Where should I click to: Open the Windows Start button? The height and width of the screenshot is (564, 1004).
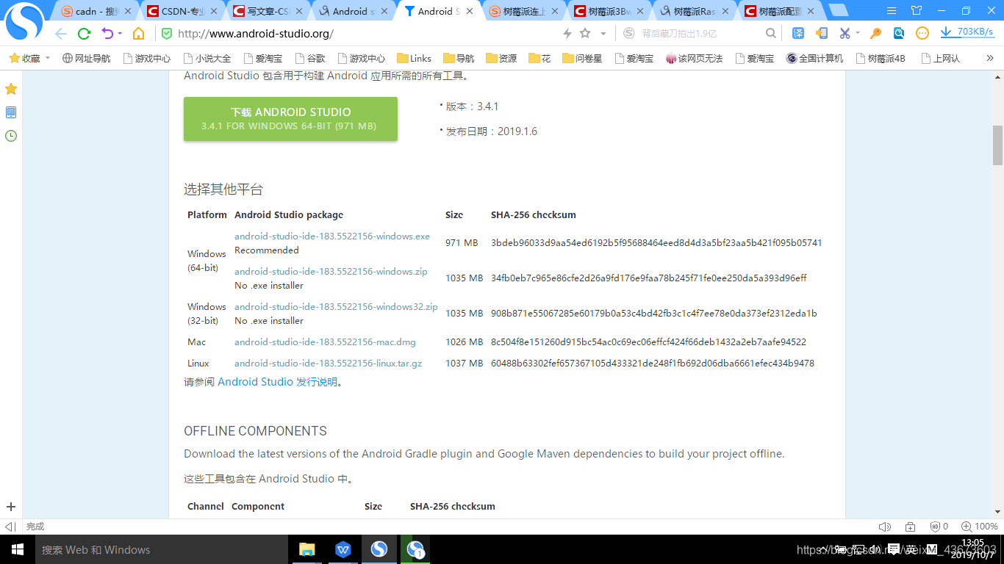point(18,549)
